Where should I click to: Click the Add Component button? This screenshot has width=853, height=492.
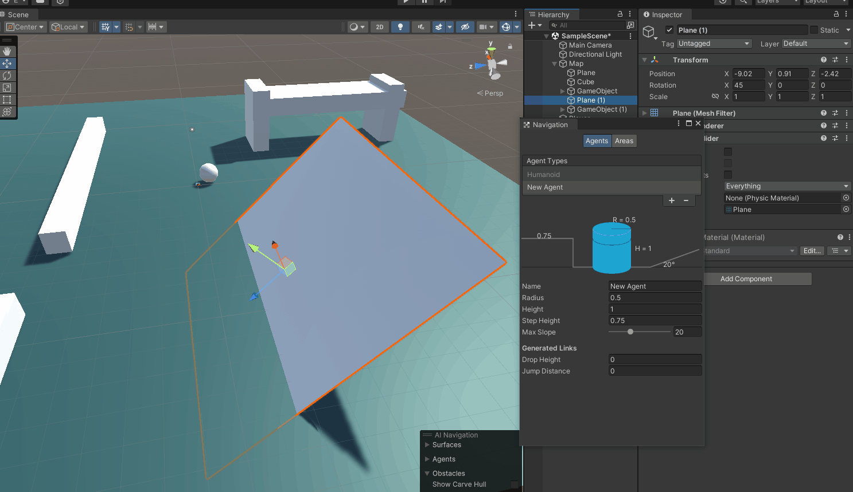(x=746, y=279)
